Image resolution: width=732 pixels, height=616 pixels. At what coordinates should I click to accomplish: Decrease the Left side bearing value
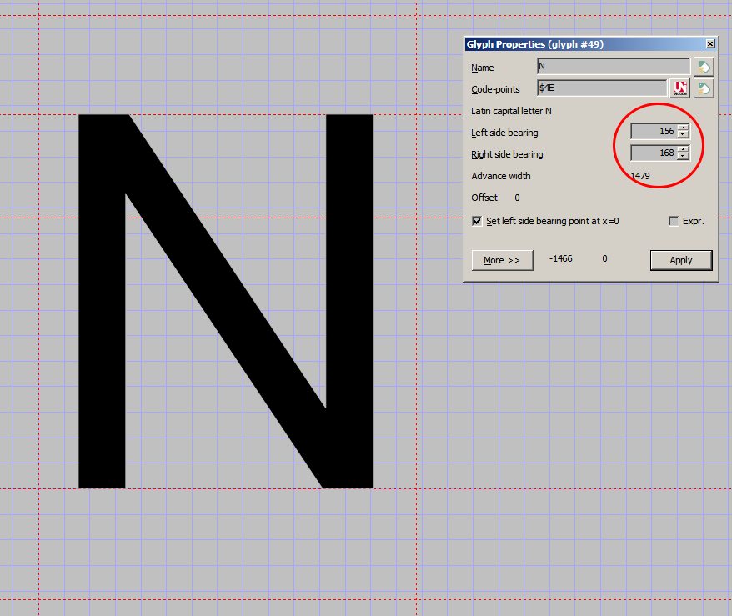(683, 134)
